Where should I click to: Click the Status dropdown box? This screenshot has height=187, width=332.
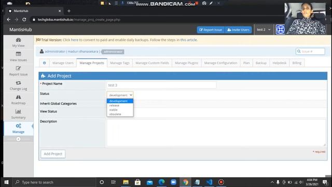(x=120, y=95)
